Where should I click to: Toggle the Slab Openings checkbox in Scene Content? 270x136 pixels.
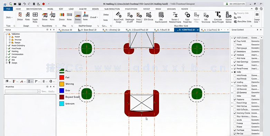[x=235, y=62]
